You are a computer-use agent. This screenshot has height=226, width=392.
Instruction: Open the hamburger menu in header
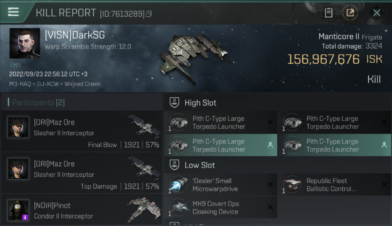point(13,12)
